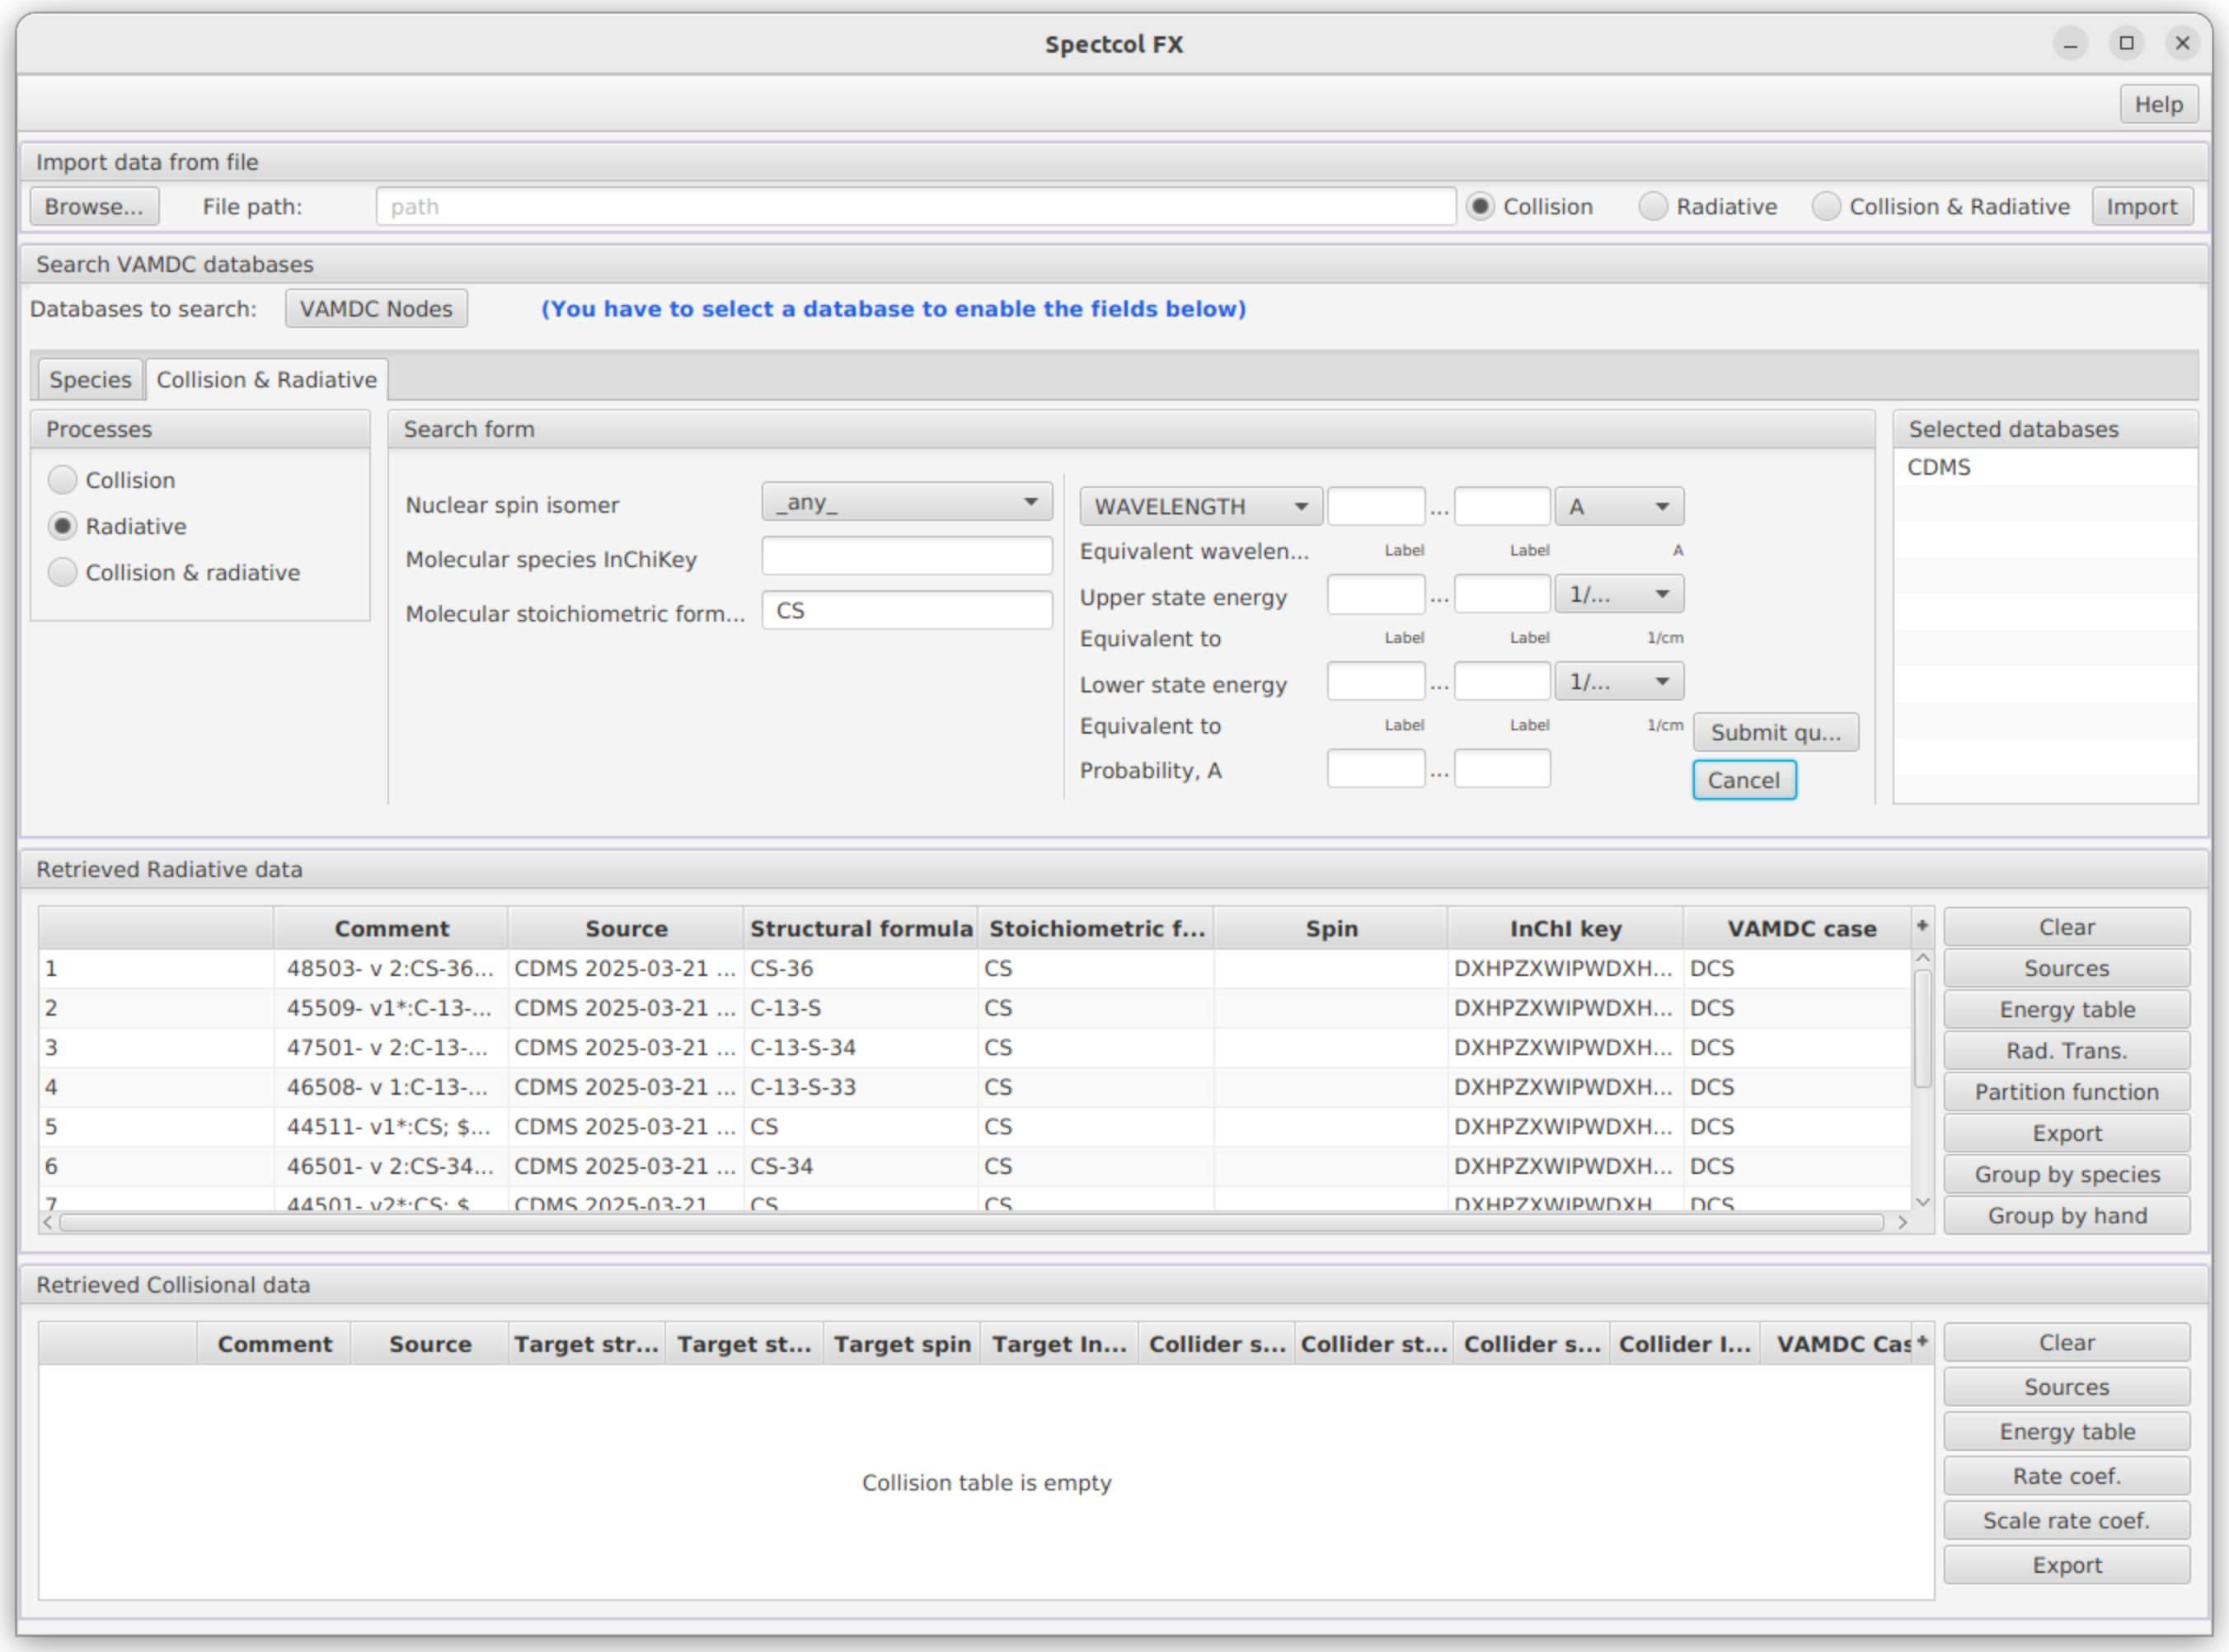Click Group by species button

coord(2066,1174)
